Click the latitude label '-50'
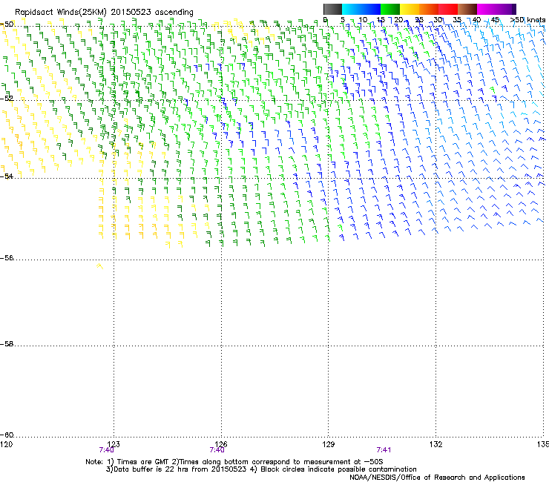 tap(7, 24)
